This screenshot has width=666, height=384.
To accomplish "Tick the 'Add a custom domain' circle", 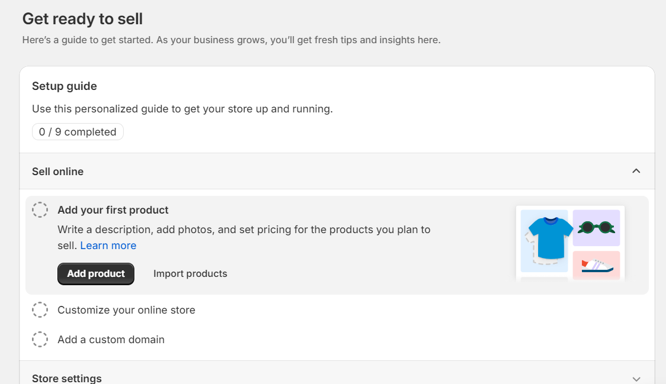I will pos(40,340).
